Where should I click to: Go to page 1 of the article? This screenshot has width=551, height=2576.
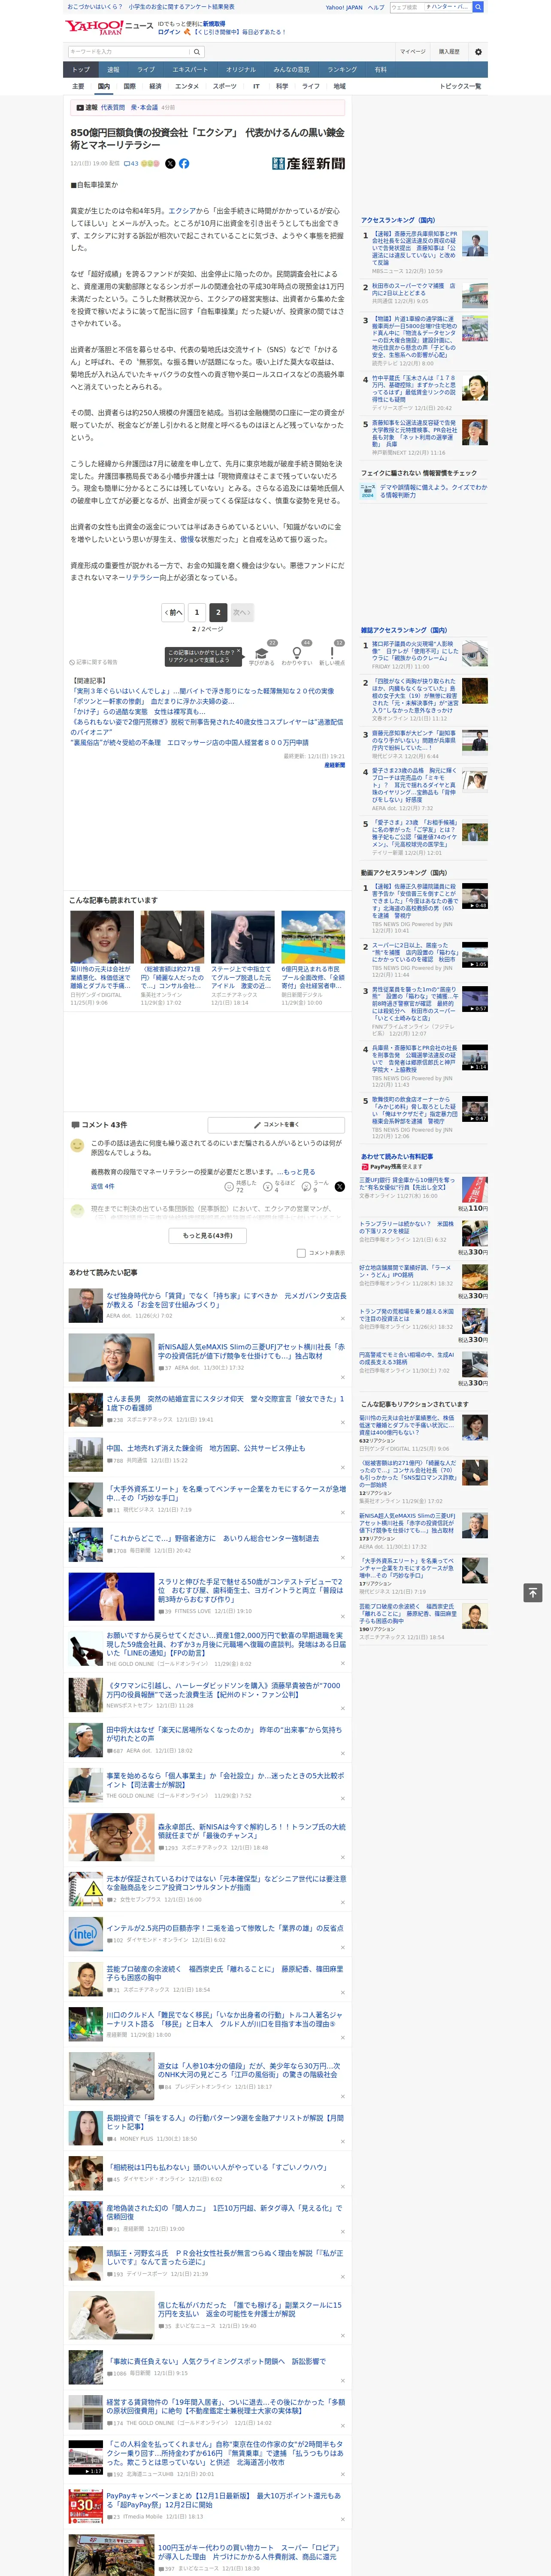click(196, 612)
